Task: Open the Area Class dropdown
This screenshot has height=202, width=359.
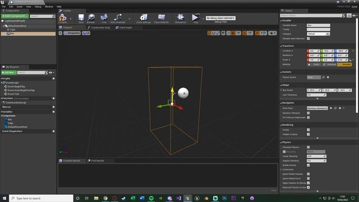Action: 317,108
